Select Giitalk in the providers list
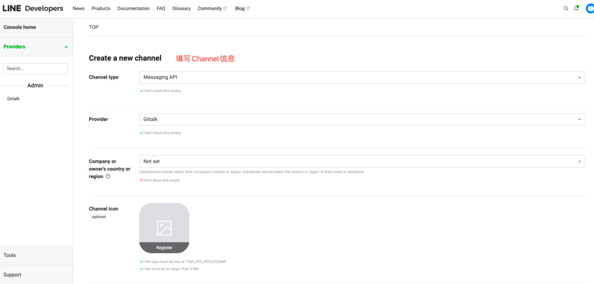This screenshot has width=594, height=284. point(13,99)
